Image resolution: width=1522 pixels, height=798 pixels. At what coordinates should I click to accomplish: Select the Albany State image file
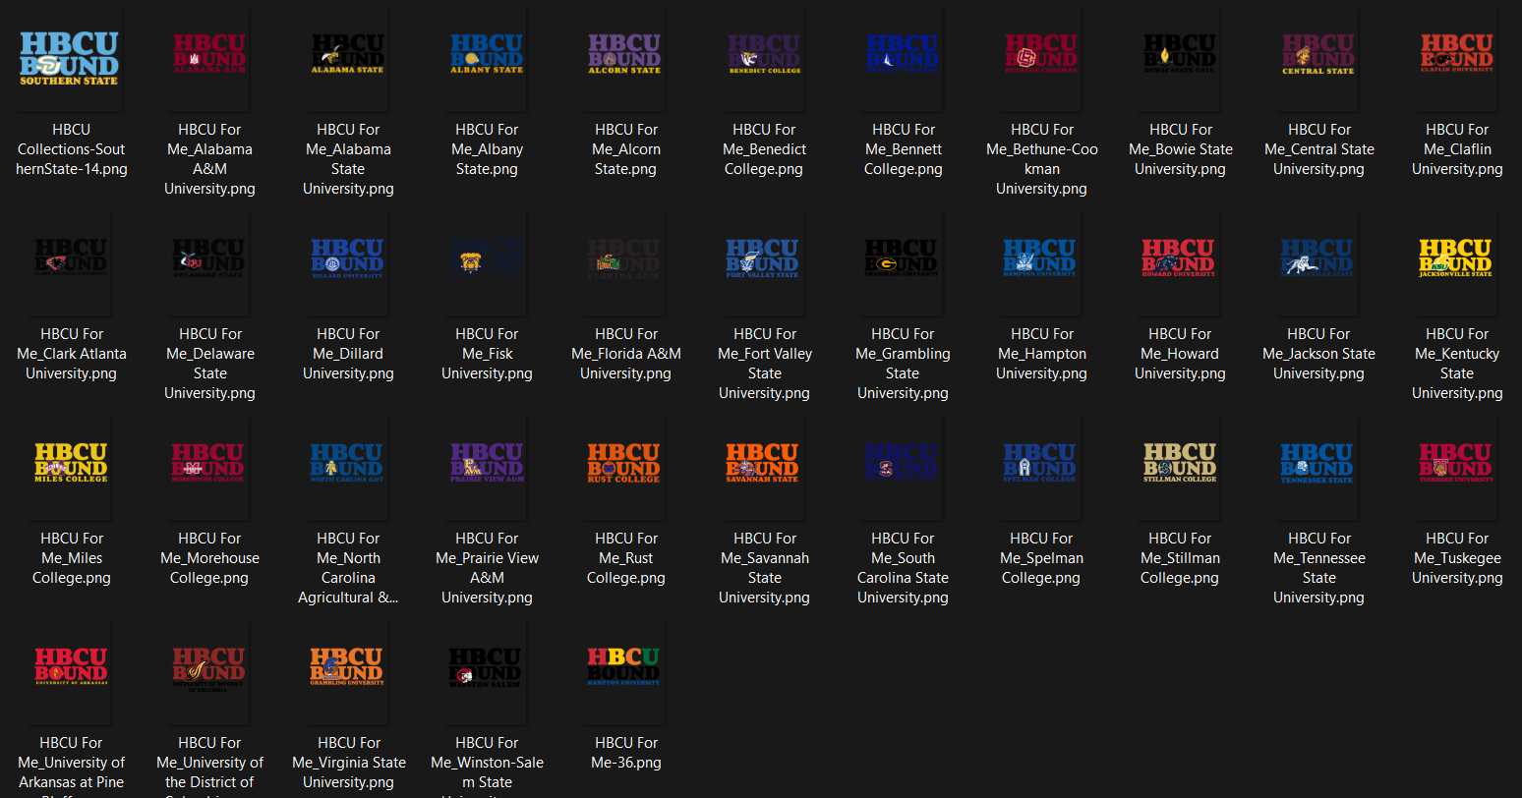(x=487, y=59)
